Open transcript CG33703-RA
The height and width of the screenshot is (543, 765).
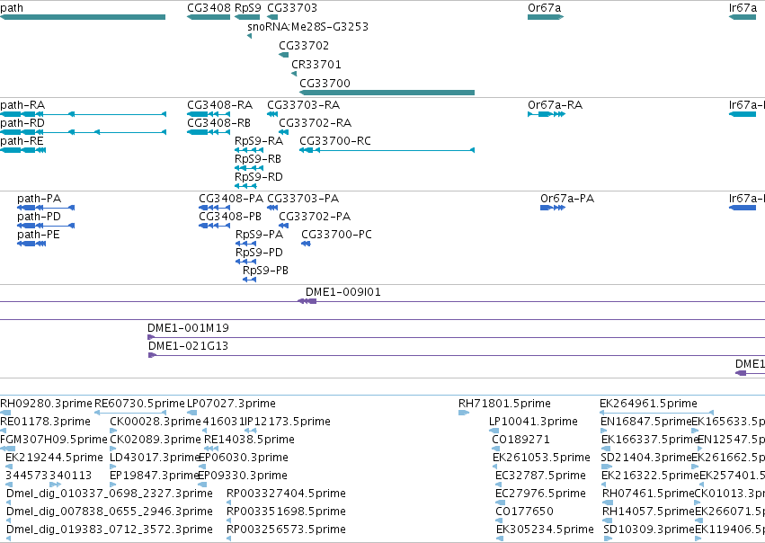304,105
